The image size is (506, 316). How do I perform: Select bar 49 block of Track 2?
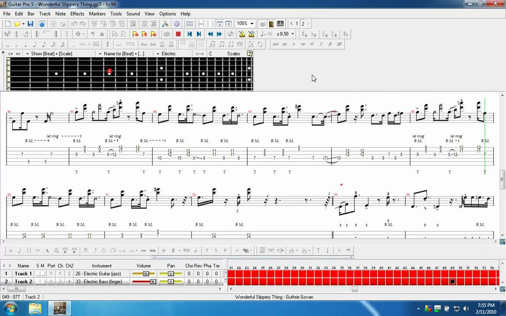tap(452, 281)
